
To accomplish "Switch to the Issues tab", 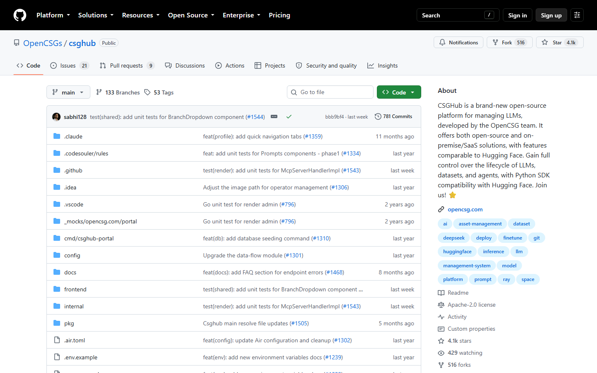I will pyautogui.click(x=69, y=65).
